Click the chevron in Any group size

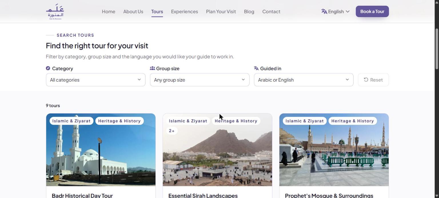[x=243, y=80]
